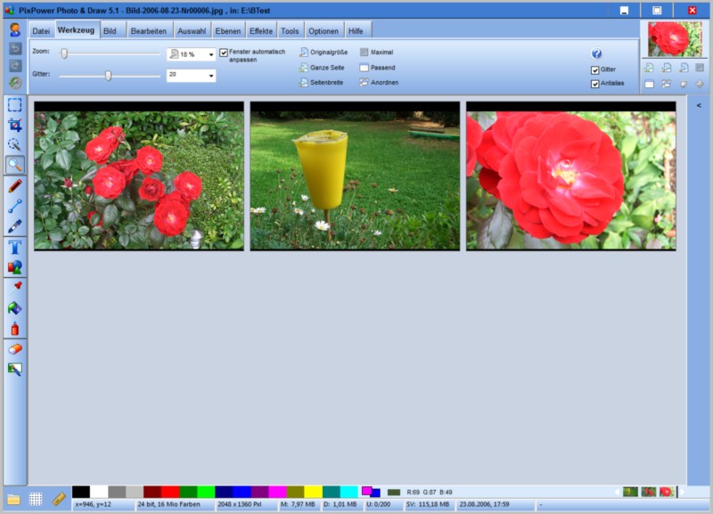Click the ruler icon in status bar

coord(59,499)
